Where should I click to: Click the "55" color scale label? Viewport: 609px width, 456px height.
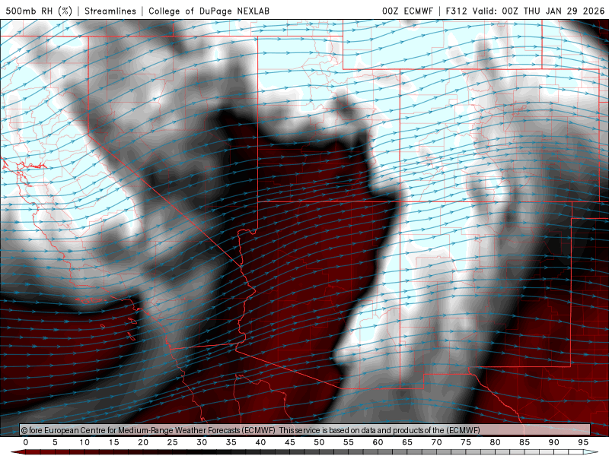[x=348, y=442]
